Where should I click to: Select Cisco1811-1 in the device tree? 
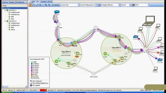(13, 10)
